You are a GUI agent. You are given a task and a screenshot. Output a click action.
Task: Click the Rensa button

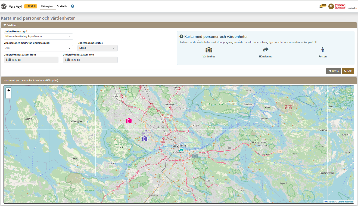coord(334,71)
